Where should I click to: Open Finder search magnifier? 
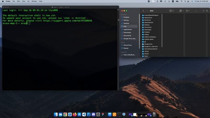[207, 11]
